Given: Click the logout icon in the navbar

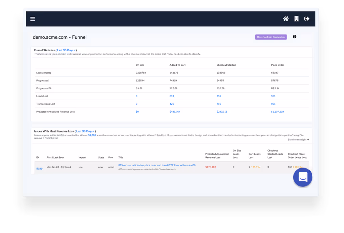Looking at the screenshot, I should click(x=307, y=19).
